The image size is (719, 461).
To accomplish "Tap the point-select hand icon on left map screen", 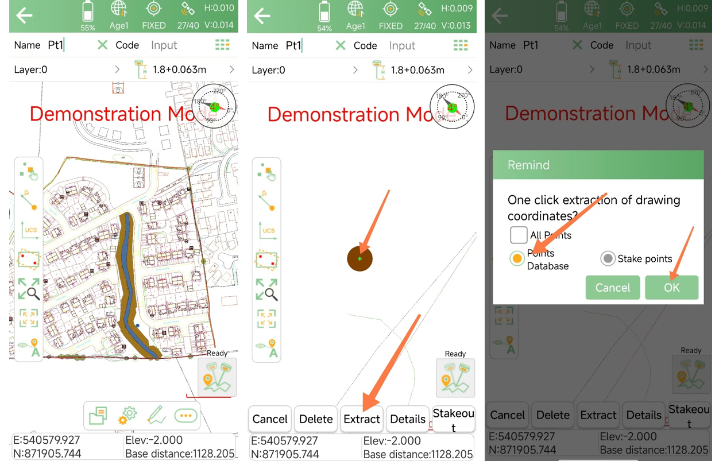I will point(29,171).
